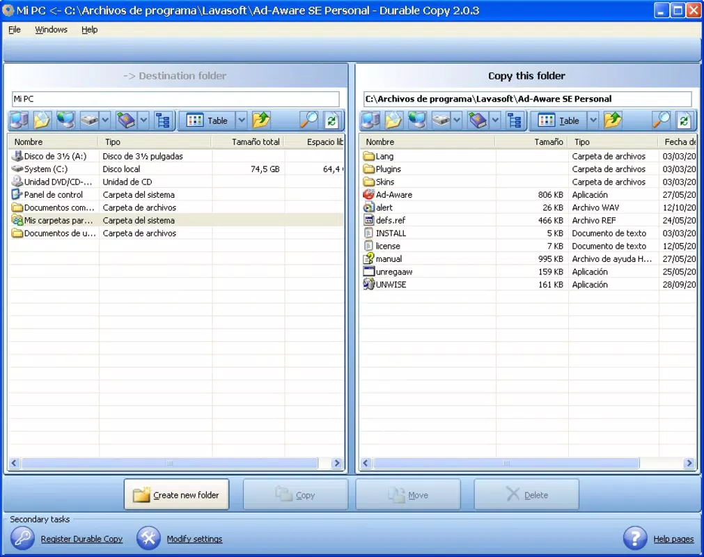704x557 pixels.
Task: Click the Move button
Action: click(408, 494)
